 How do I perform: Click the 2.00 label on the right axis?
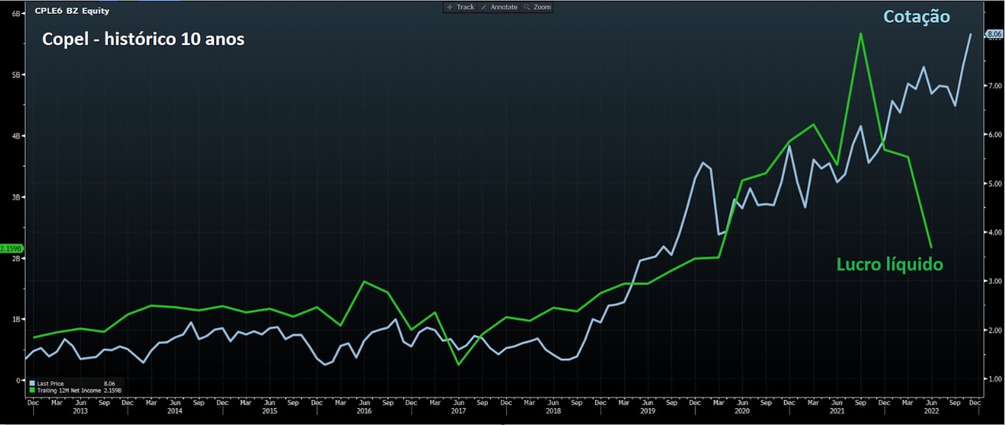tap(995, 330)
